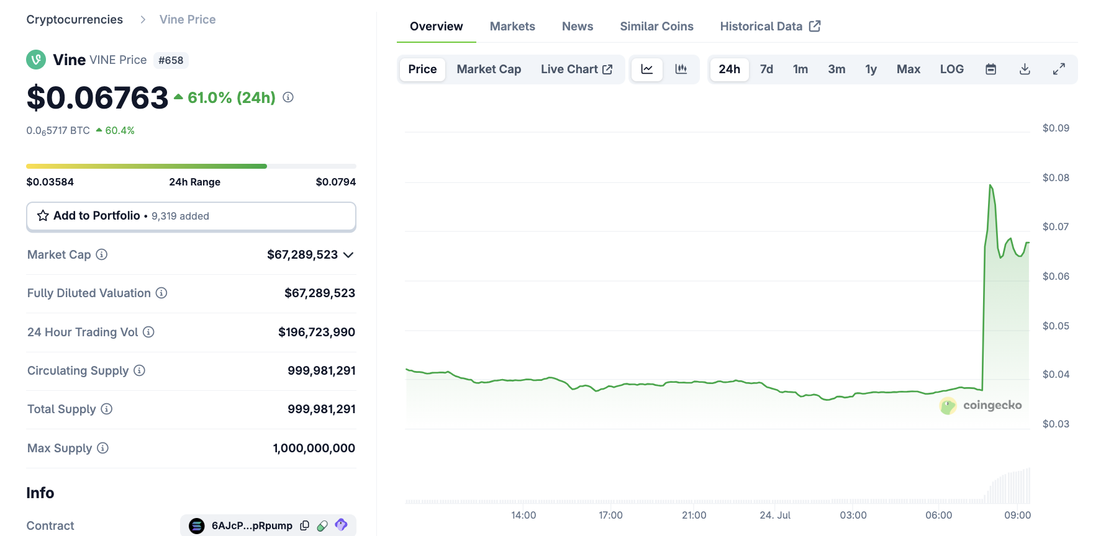Viewport: 1106px width, 536px height.
Task: Go to the Cryptocurrencies breadcrumb link
Action: (75, 19)
